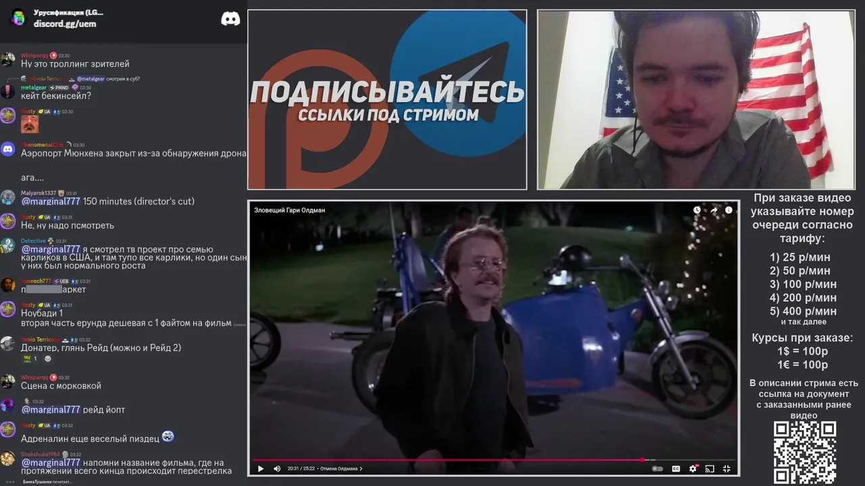The image size is (865, 486).
Task: Click Malyarok1337's avatar
Action: point(7,197)
